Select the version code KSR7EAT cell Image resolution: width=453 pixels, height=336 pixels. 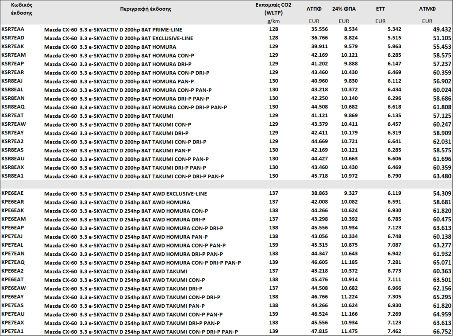[x=13, y=116]
